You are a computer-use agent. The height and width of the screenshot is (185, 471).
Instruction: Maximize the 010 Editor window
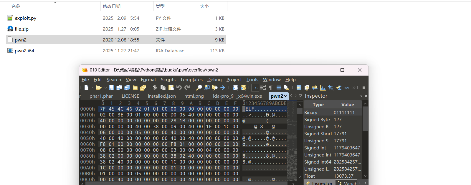tap(342, 70)
